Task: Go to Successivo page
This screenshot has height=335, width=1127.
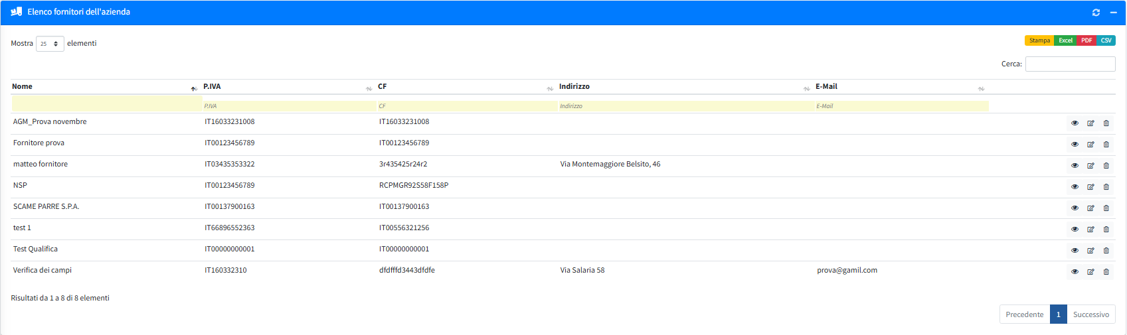Action: pyautogui.click(x=1090, y=314)
